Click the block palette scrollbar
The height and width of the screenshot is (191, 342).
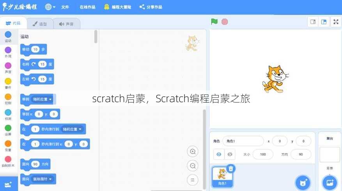[x=96, y=37]
